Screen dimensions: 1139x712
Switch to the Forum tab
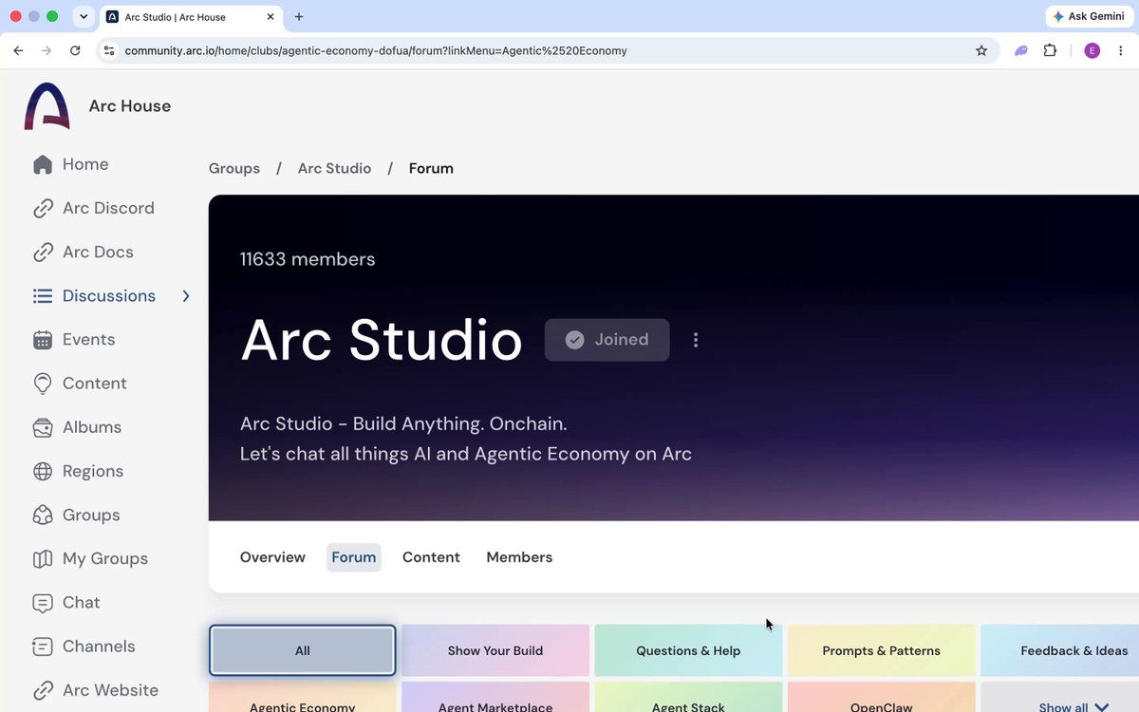[x=354, y=557]
